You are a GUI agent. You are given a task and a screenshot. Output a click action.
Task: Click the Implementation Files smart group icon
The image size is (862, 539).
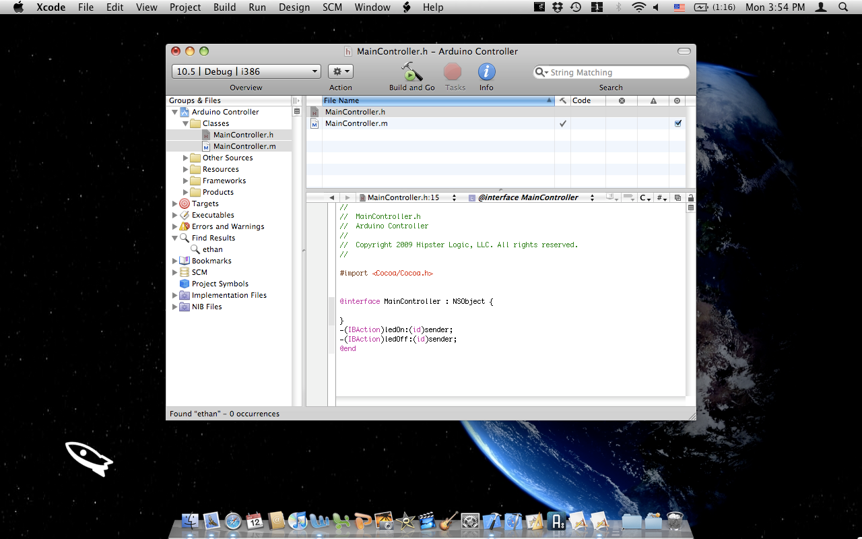tap(185, 295)
